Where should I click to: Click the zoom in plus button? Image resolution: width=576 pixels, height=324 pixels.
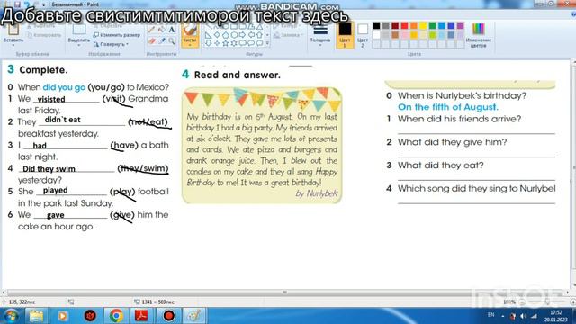click(572, 302)
